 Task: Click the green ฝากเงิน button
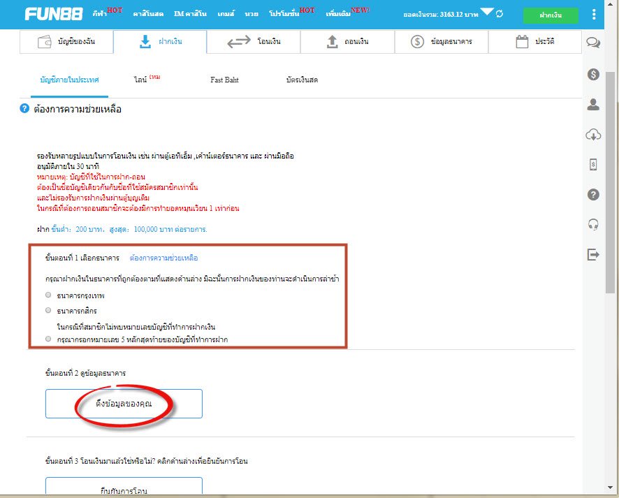click(x=551, y=15)
